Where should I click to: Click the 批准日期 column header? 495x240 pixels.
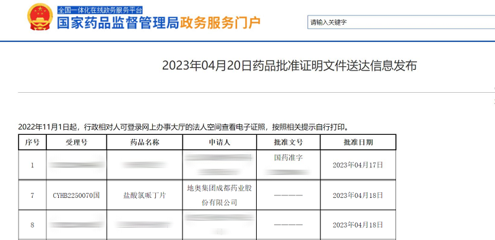(358, 142)
